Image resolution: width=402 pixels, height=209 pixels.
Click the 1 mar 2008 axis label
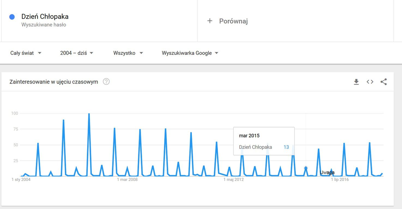(x=127, y=180)
